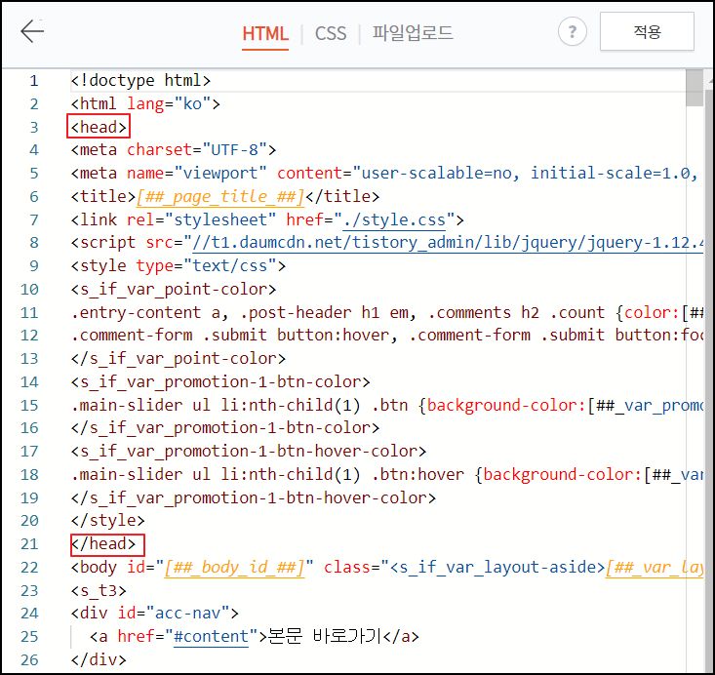
Task: Switch to the HTML tab
Action: pos(265,34)
